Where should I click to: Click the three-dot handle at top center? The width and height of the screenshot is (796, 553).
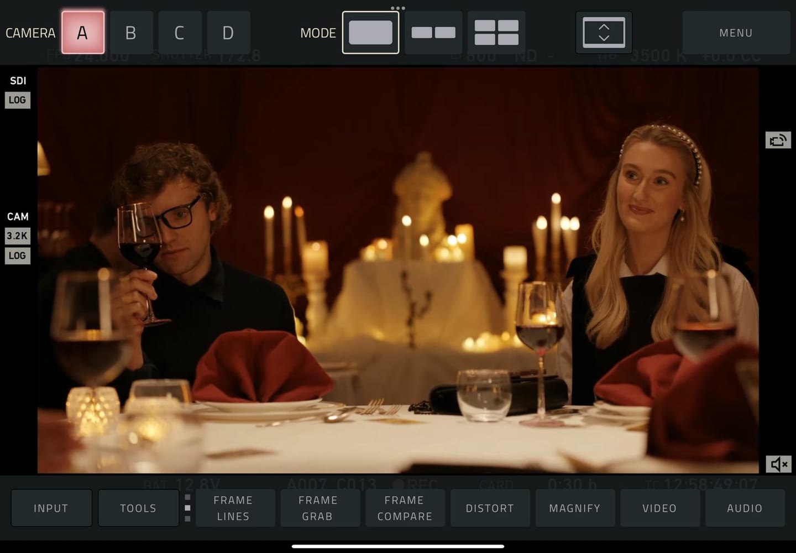[x=397, y=8]
